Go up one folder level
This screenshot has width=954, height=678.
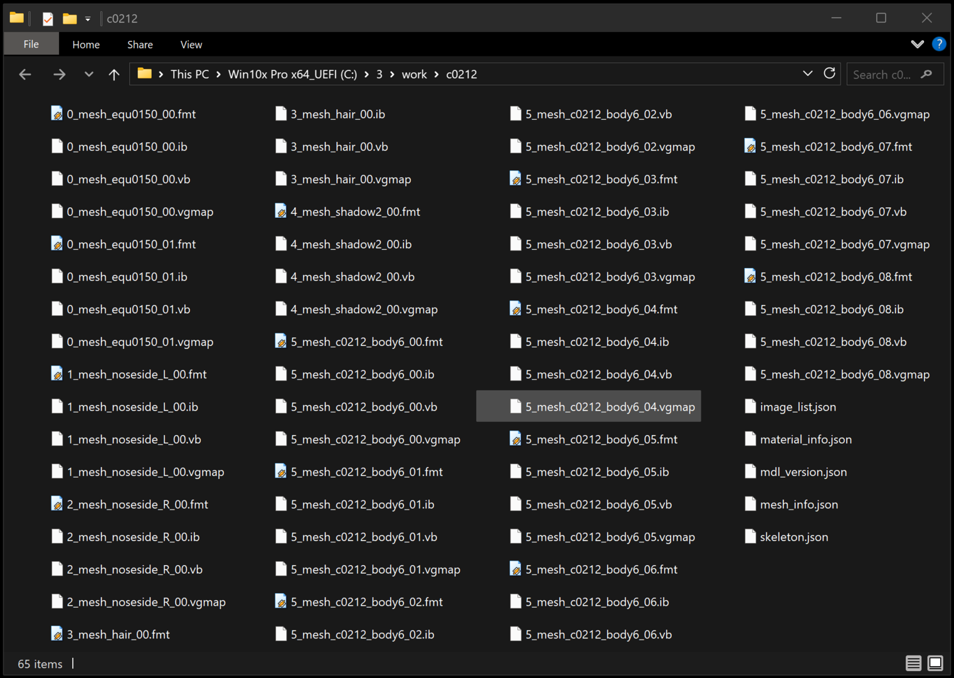tap(114, 75)
